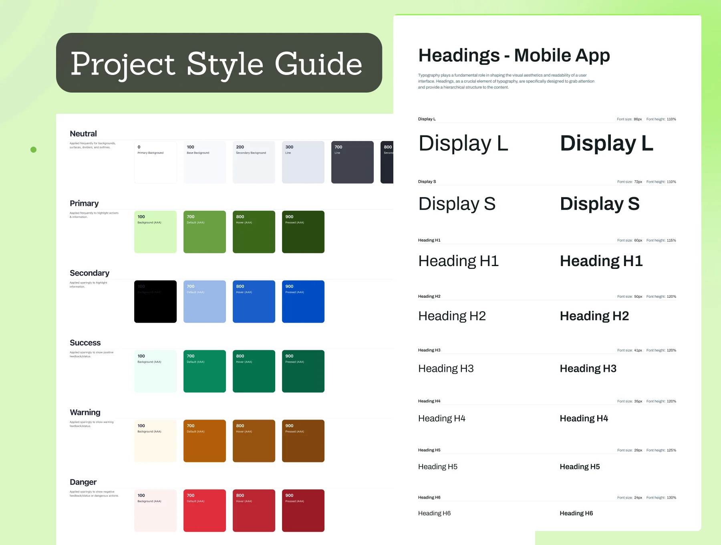Select the Success 700 Default swatch
This screenshot has height=545, width=721.
pos(205,371)
